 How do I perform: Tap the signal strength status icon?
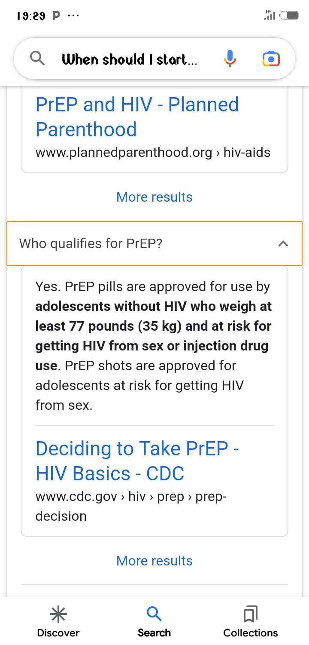pos(270,15)
